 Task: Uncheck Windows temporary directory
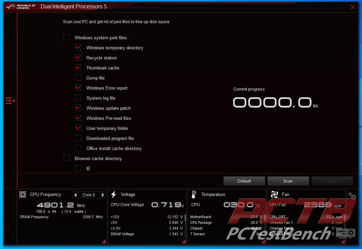click(x=78, y=48)
